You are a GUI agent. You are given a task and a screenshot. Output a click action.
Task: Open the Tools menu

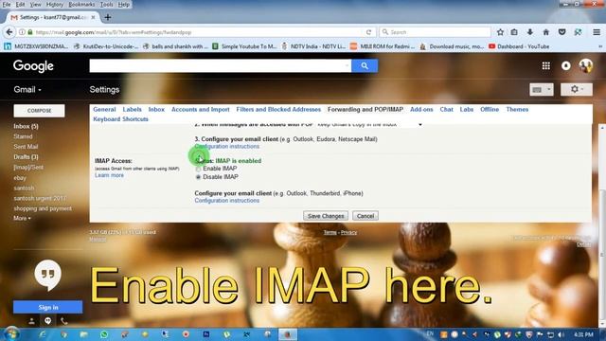point(106,5)
